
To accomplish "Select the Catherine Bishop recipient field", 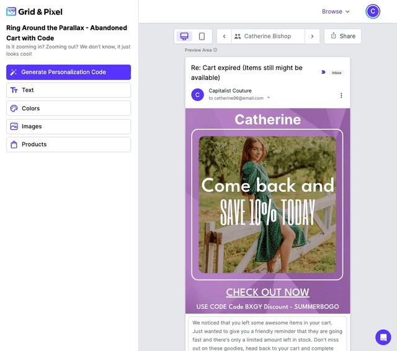I will (x=268, y=36).
